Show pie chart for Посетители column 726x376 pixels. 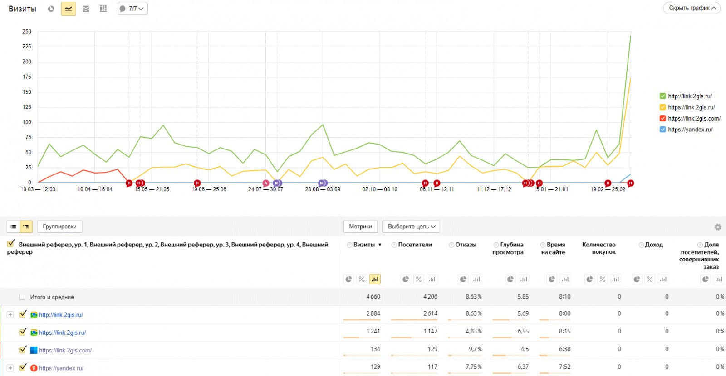406,279
